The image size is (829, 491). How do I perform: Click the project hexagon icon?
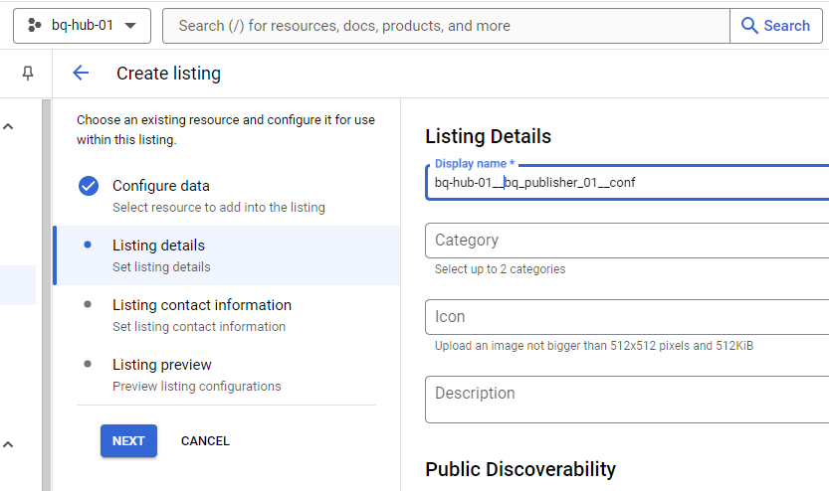pos(35,26)
